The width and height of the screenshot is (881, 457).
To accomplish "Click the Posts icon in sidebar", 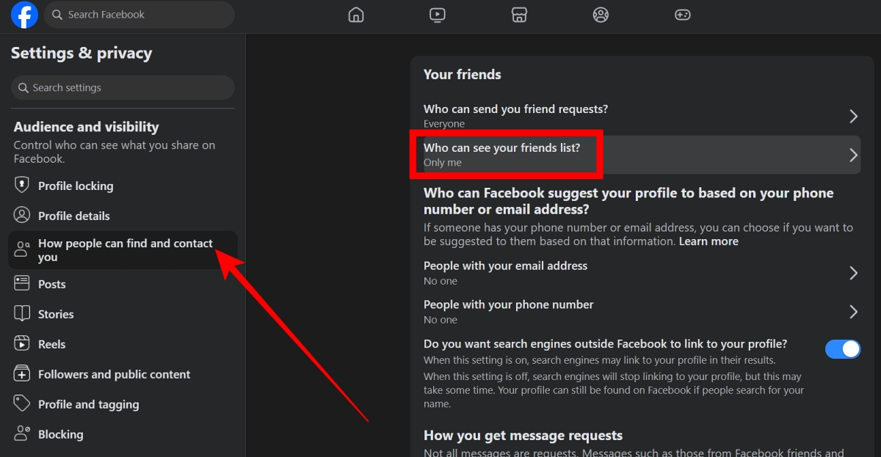I will pyautogui.click(x=22, y=284).
